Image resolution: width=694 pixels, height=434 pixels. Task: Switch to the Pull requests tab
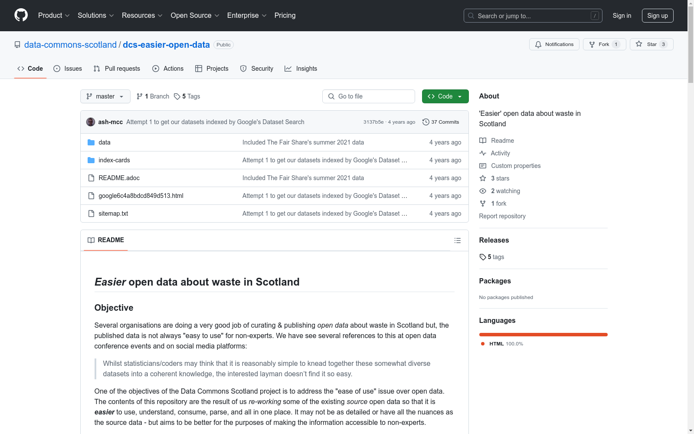pos(117,69)
